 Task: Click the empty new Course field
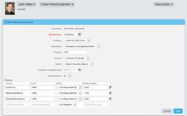pos(17,105)
